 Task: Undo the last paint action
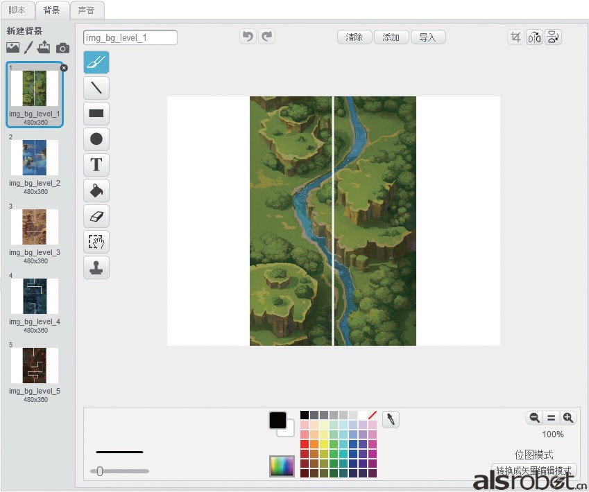[248, 37]
